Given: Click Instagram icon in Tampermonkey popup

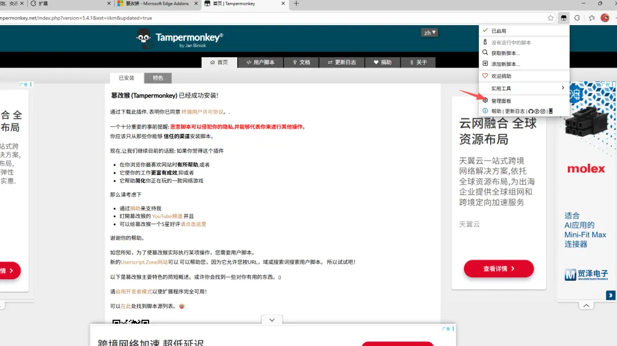Looking at the screenshot, I should (543, 111).
